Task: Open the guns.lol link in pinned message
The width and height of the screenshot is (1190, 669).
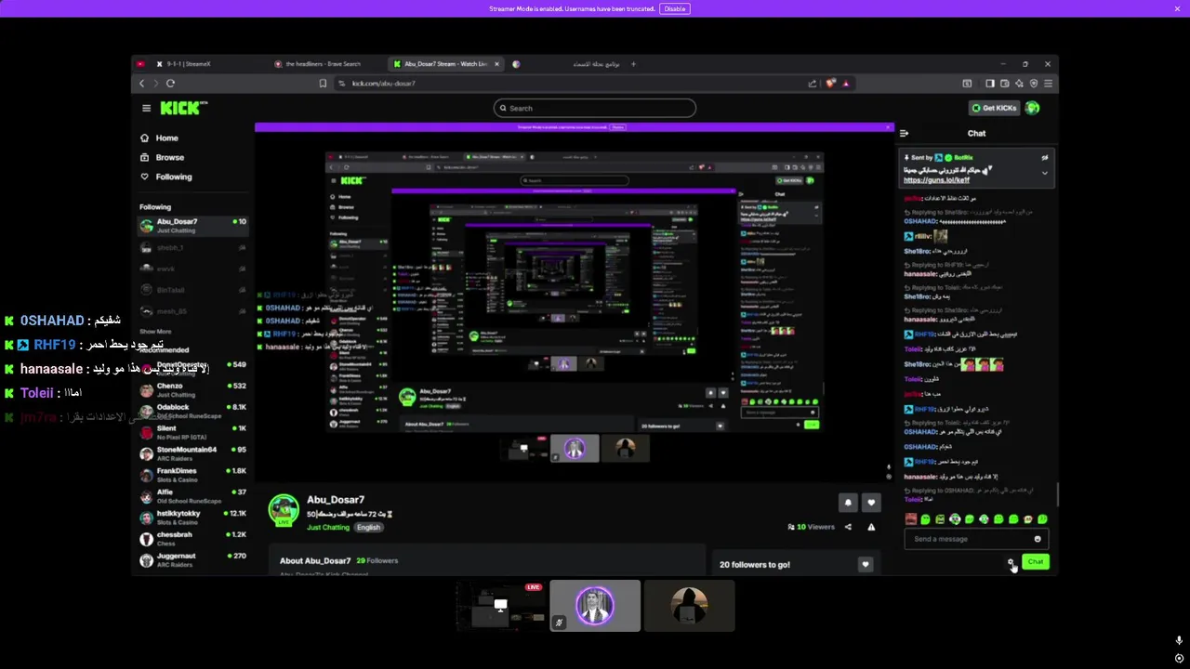Action: (x=936, y=179)
